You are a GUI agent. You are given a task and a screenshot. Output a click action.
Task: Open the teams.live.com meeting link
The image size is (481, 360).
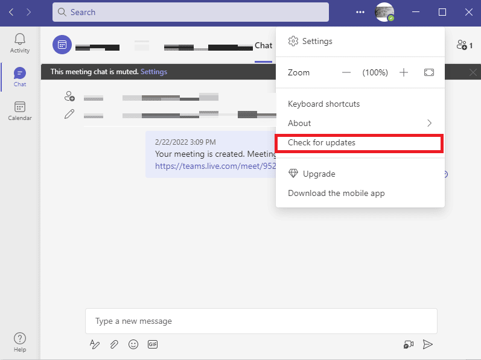coord(215,166)
